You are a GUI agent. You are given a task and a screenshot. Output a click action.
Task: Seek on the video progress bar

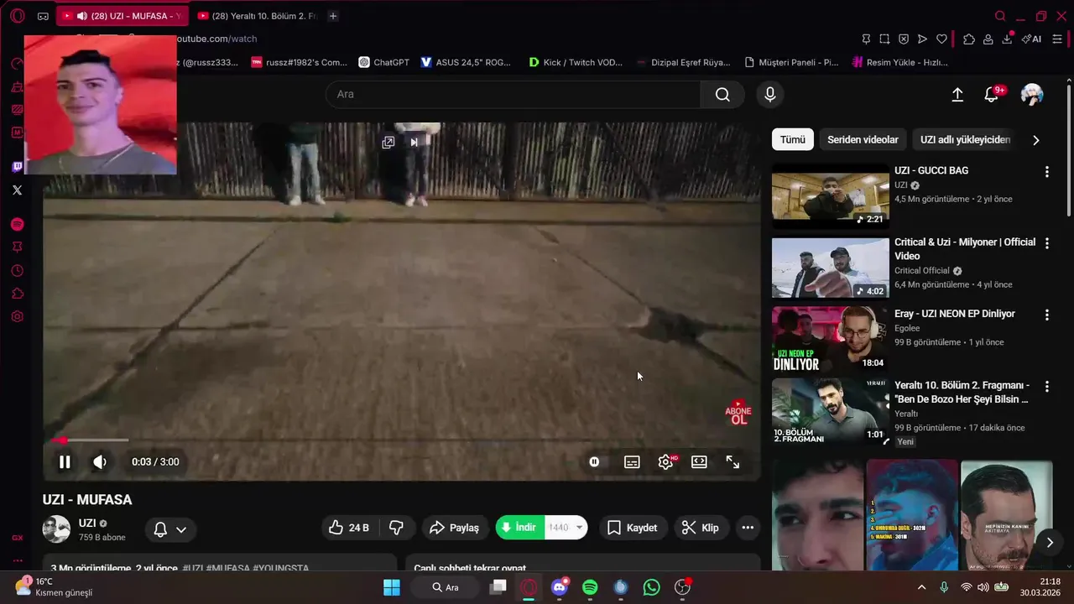tap(402, 440)
